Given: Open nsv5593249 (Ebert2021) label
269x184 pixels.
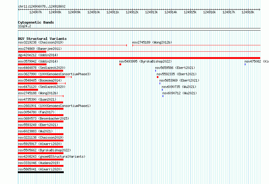Looking at the screenshot, I should (x=38, y=125).
